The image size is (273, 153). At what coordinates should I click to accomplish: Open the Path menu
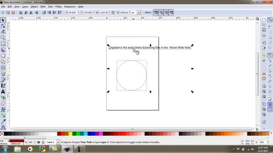tap(43, 7)
